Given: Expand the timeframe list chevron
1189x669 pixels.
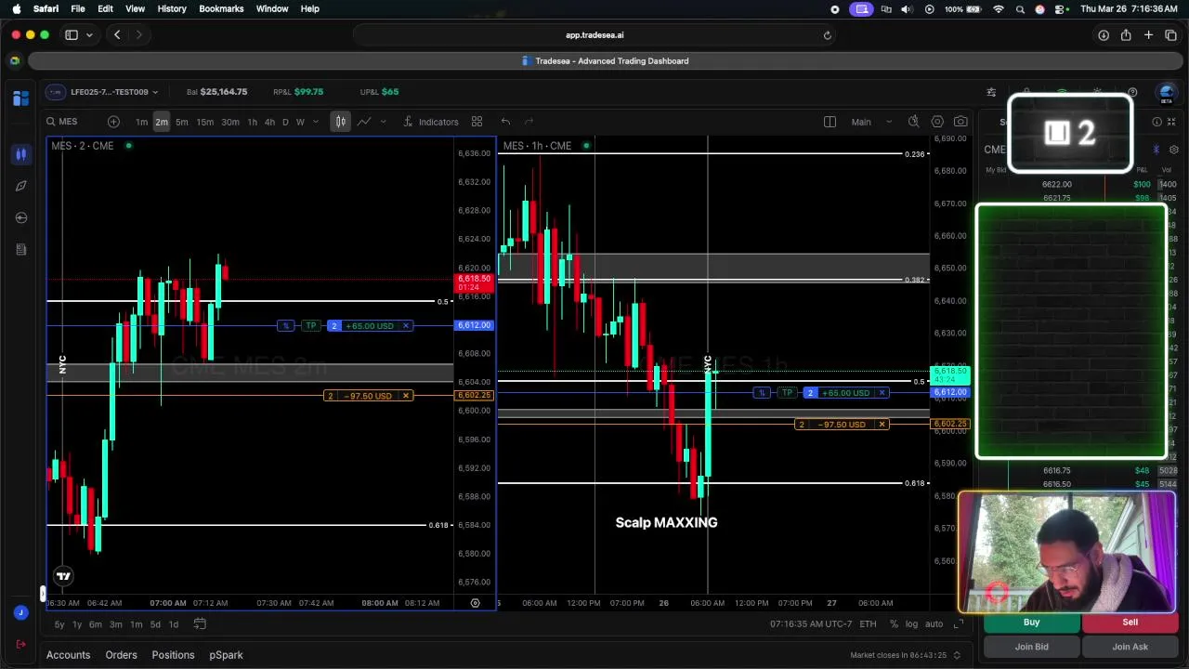Looking at the screenshot, I should coord(316,122).
